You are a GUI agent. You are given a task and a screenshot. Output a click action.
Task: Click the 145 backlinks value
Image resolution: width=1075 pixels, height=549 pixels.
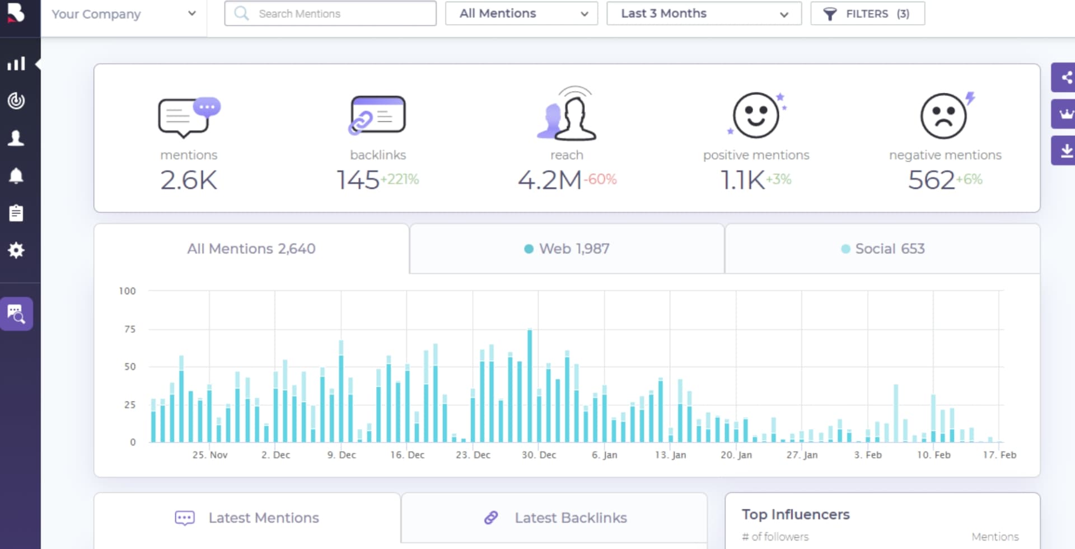[358, 180]
